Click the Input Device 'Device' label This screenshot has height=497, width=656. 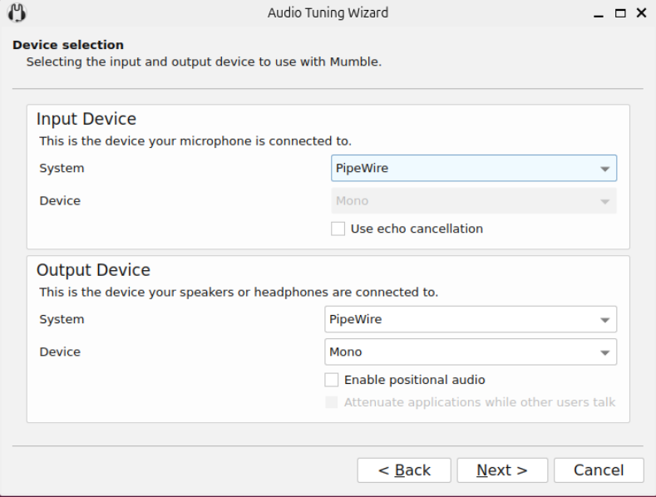60,201
